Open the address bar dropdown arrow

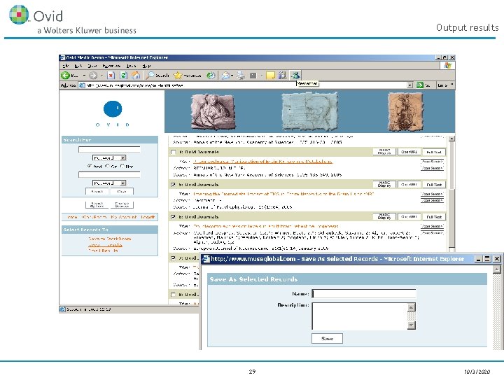[409, 85]
